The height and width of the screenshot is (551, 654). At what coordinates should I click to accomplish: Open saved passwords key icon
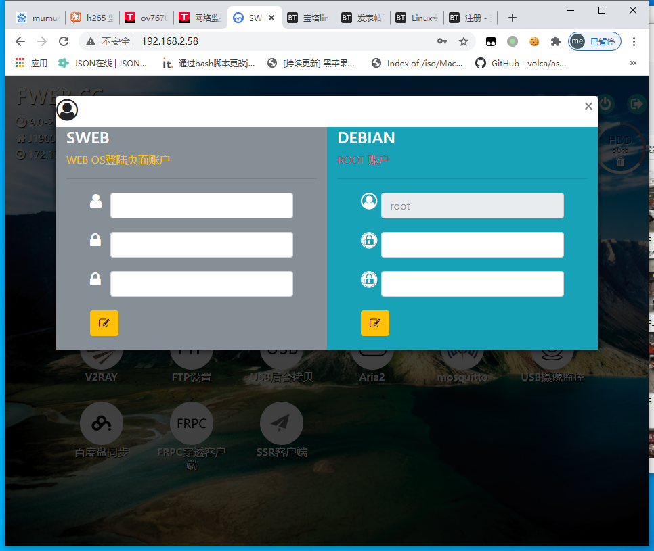(x=441, y=41)
